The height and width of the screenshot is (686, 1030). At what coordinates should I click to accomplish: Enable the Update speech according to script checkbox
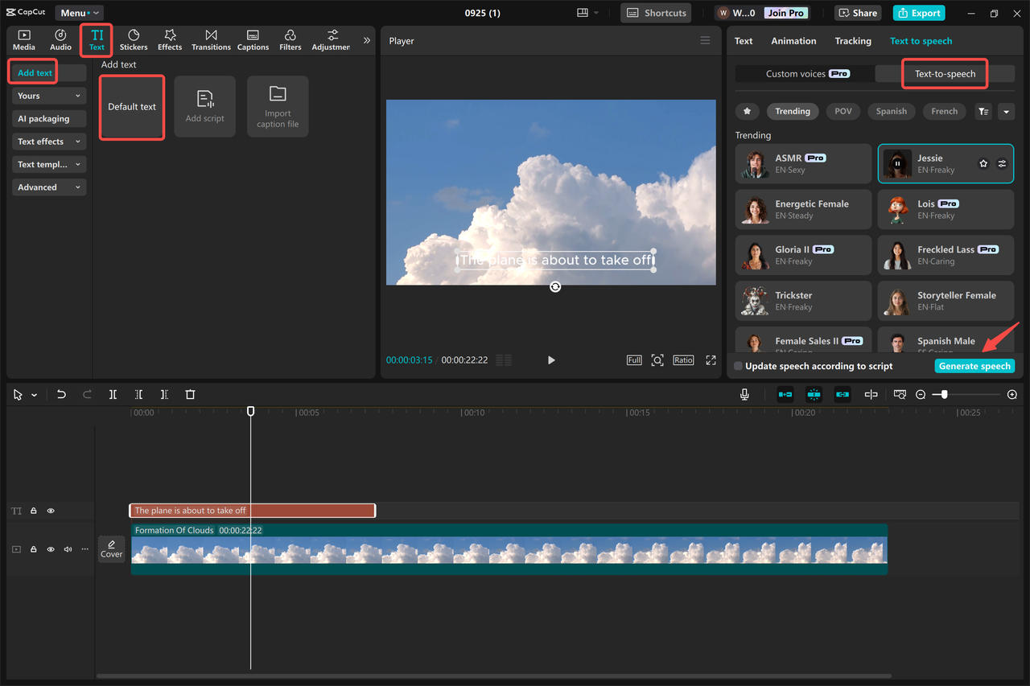click(x=737, y=366)
